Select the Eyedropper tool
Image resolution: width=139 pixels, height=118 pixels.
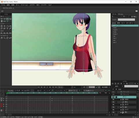pyautogui.click(x=10, y=29)
